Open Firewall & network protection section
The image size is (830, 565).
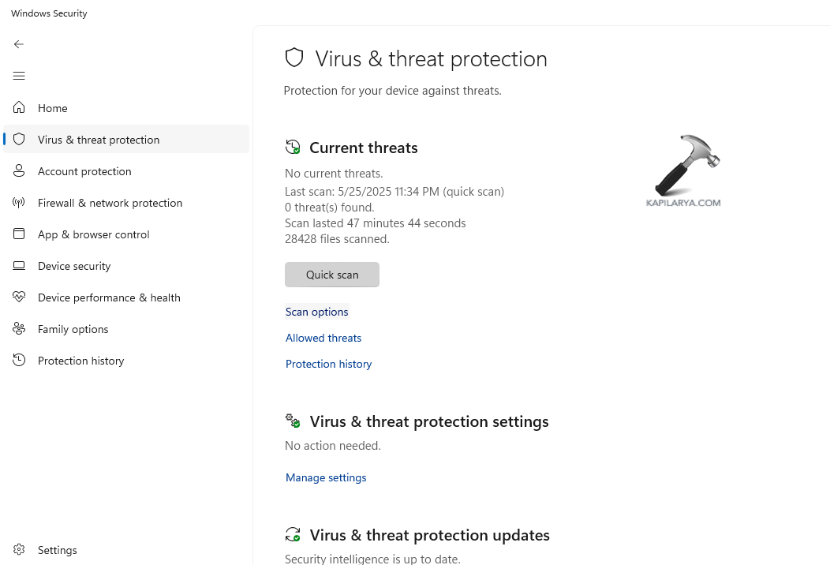point(110,203)
